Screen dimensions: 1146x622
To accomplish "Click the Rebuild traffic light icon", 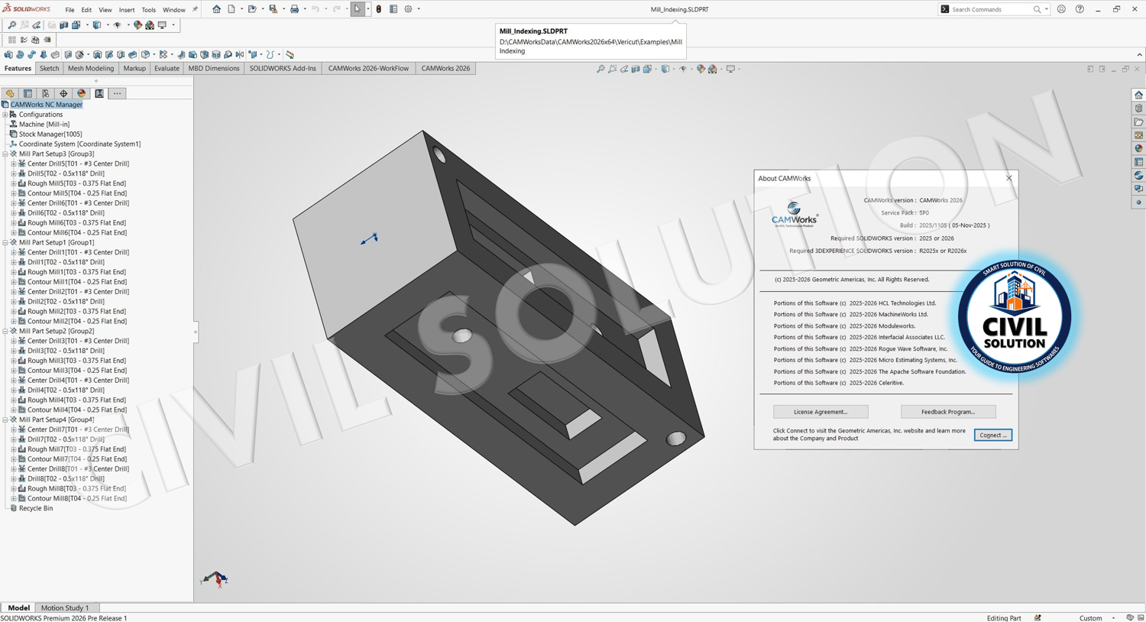I will click(x=379, y=9).
